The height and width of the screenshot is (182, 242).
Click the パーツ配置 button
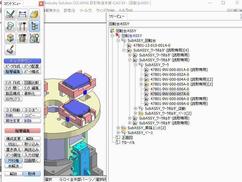[x=32, y=66]
